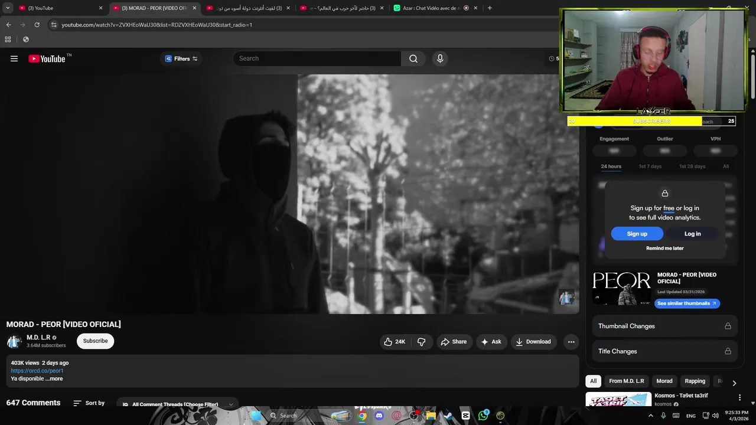Click the browser address bar URL
This screenshot has width=756, height=425.
click(157, 25)
